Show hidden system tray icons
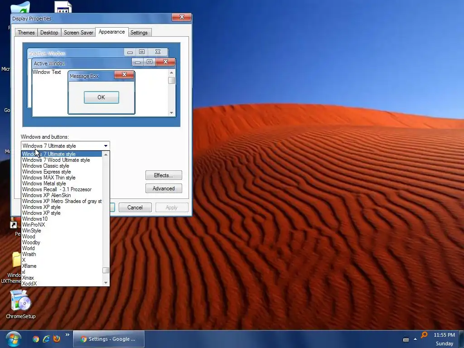464x348 pixels. [415, 339]
